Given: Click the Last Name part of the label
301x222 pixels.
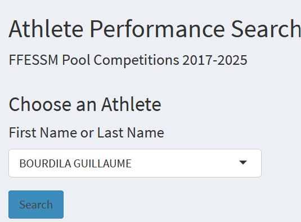Looking at the screenshot, I should click(x=131, y=132).
